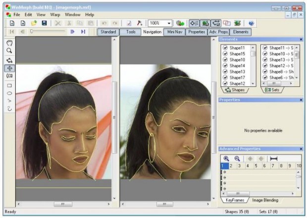Viewport: 307px width, 218px height.
Task: Open project with the folder icon
Action: [34, 23]
